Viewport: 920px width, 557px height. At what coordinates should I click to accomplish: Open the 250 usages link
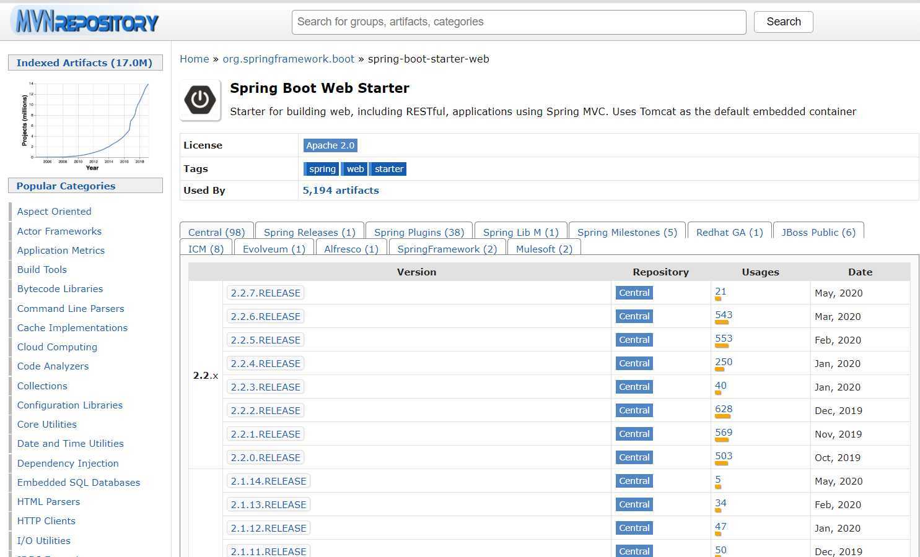(724, 362)
